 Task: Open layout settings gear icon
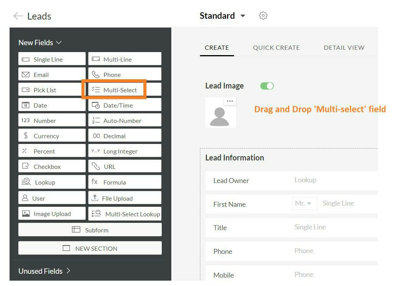point(263,16)
